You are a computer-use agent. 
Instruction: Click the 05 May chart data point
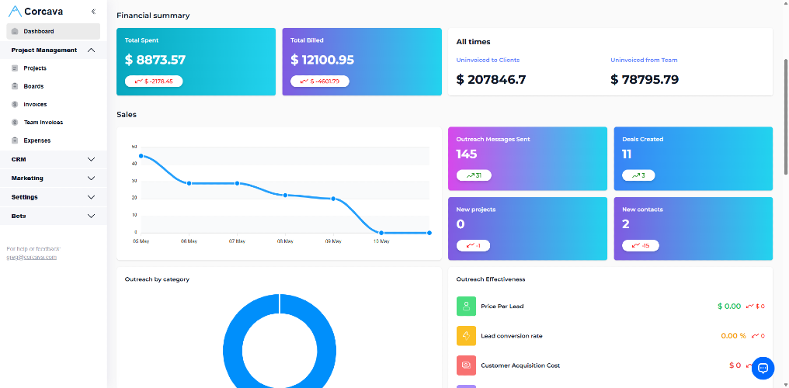141,156
